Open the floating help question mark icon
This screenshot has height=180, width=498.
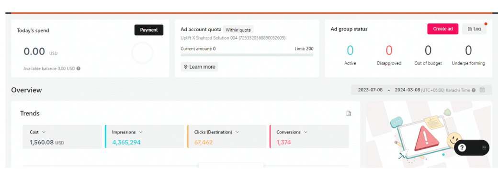[462, 147]
